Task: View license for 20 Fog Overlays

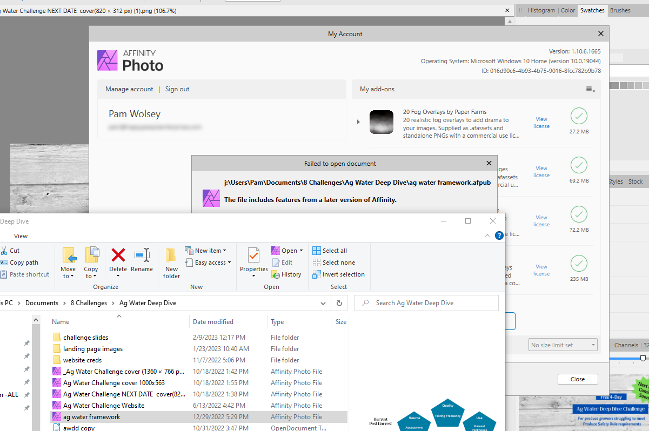Action: point(541,123)
